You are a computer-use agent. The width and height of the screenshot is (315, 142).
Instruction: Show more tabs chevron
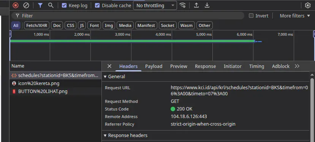(297, 66)
